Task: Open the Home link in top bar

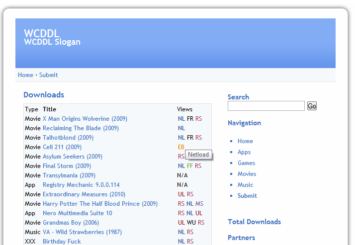Action: [x=25, y=75]
